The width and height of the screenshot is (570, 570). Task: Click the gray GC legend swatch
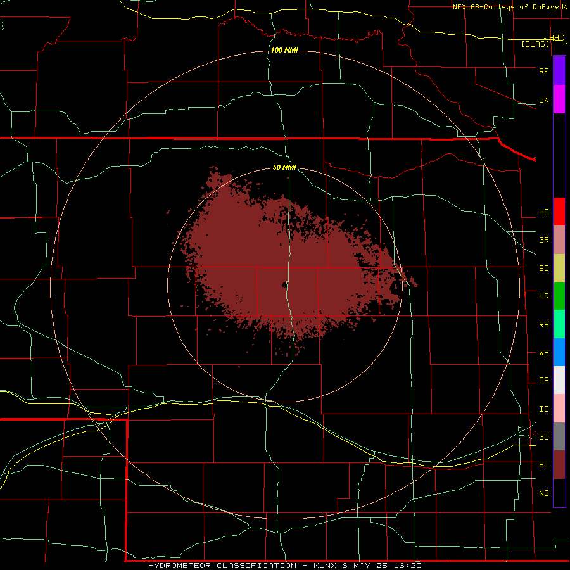(x=559, y=436)
